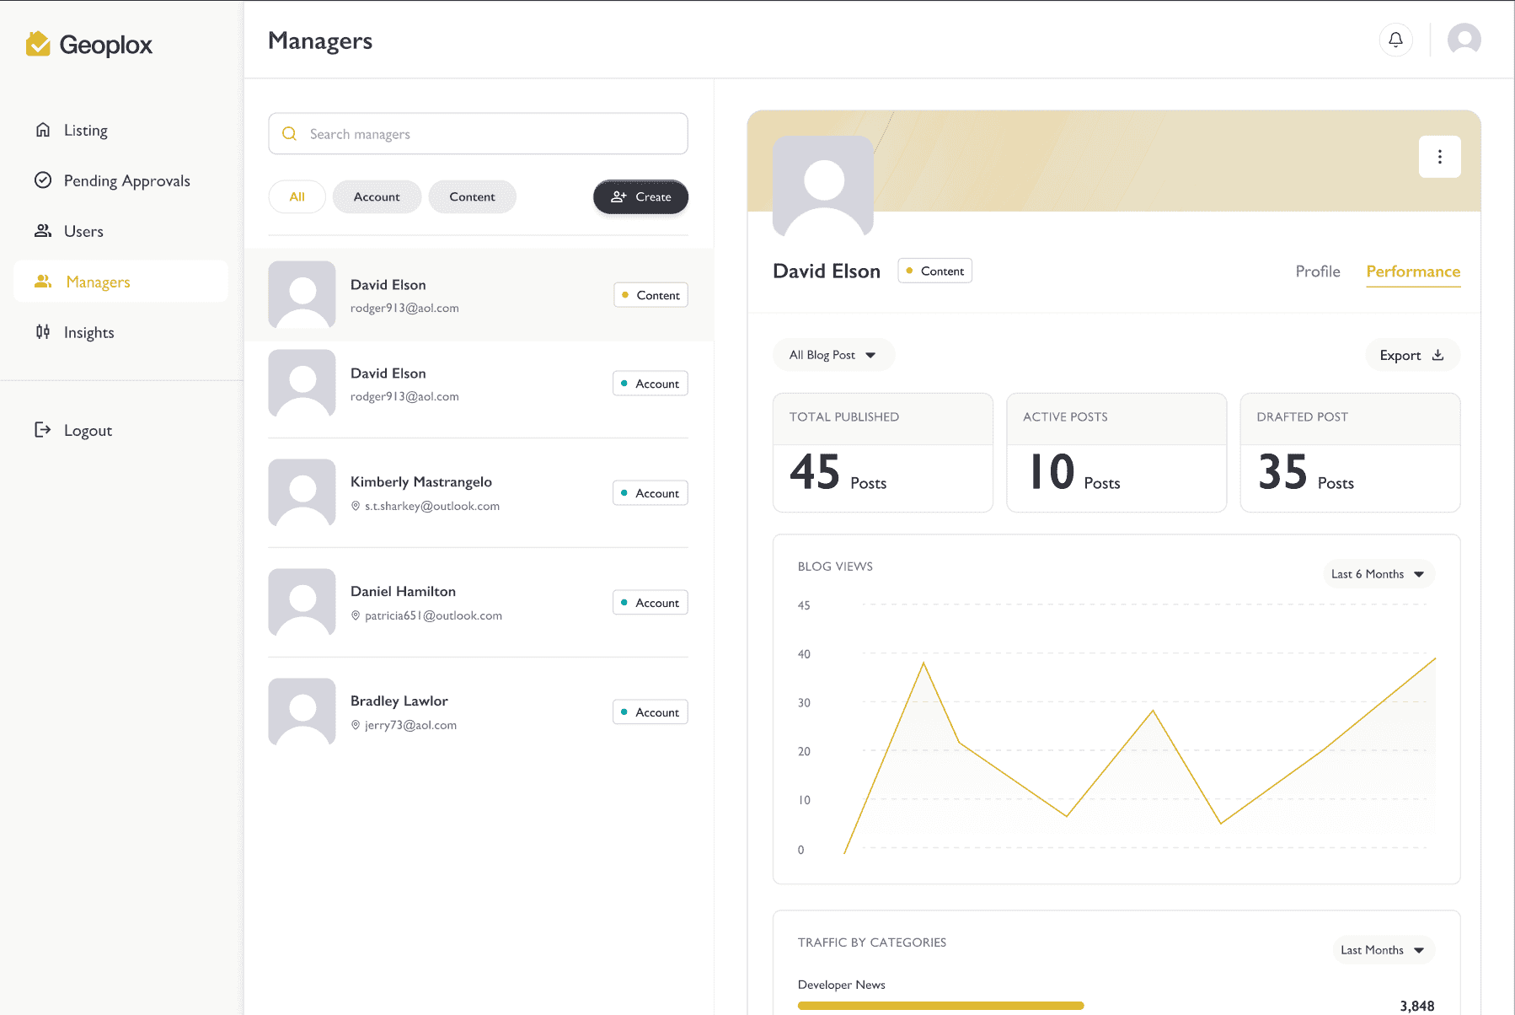This screenshot has width=1515, height=1015.
Task: Click the Create manager button
Action: (x=640, y=196)
